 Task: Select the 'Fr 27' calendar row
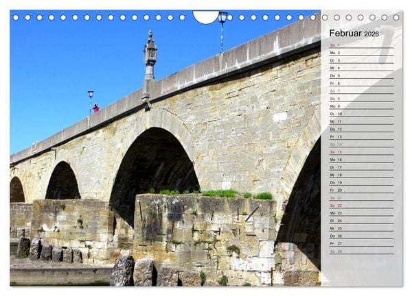(362, 243)
